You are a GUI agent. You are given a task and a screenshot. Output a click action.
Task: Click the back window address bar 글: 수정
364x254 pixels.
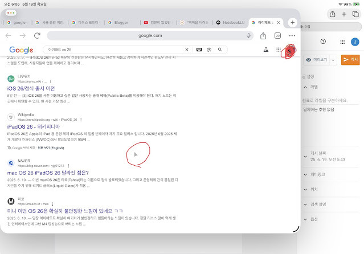coord(332,27)
